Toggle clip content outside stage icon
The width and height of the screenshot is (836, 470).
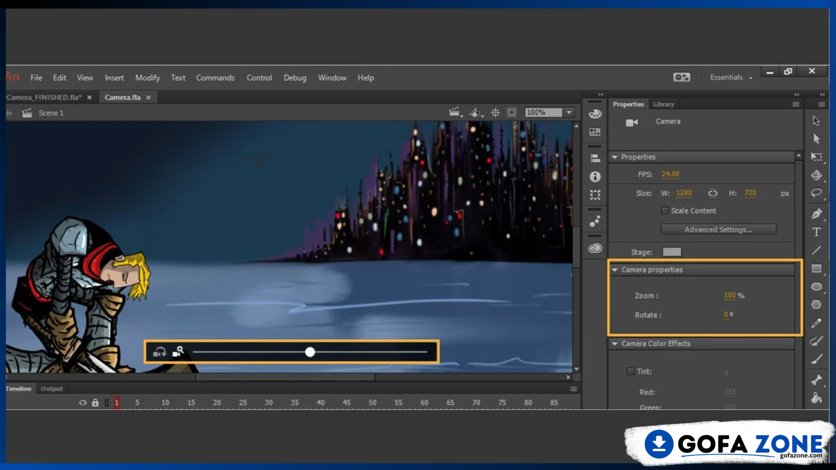[512, 113]
